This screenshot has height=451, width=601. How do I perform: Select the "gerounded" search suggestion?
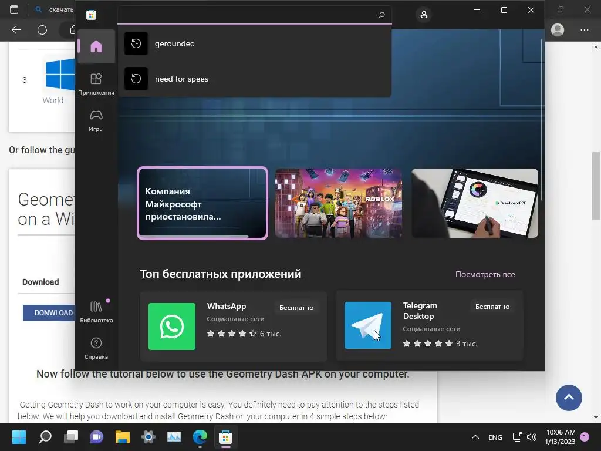pyautogui.click(x=255, y=43)
